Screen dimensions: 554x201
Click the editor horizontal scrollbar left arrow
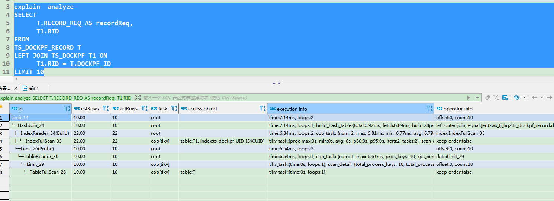point(16,79)
